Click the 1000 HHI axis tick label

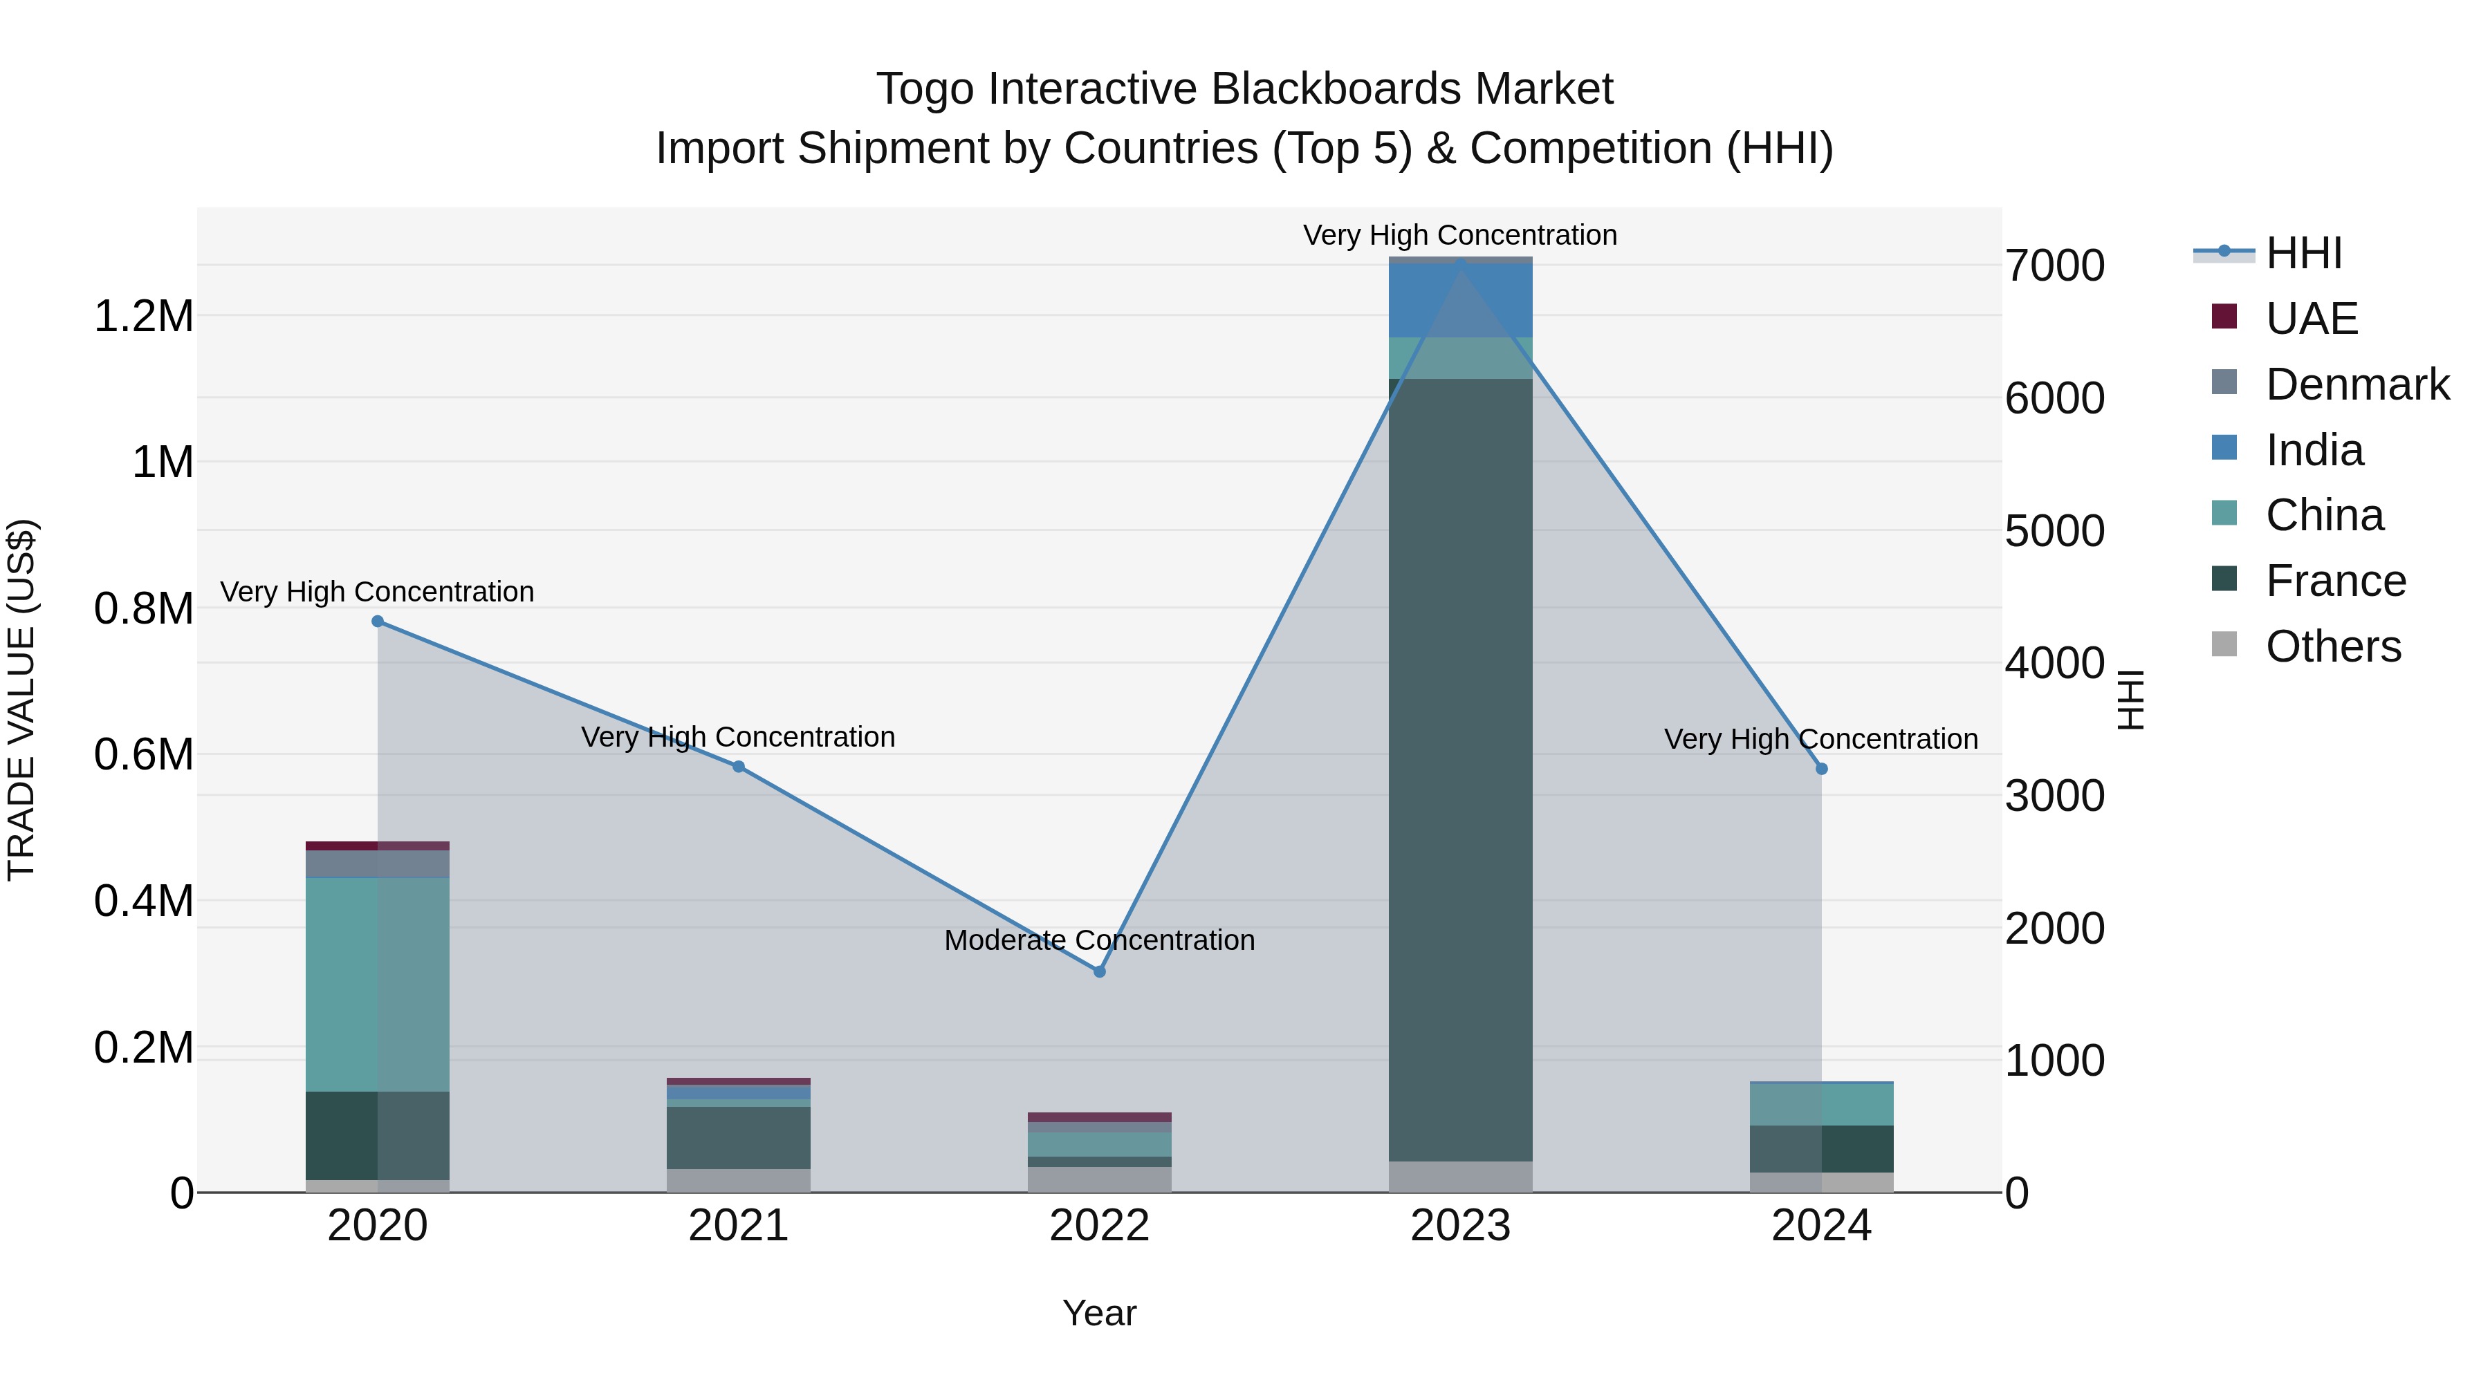click(x=2055, y=1061)
